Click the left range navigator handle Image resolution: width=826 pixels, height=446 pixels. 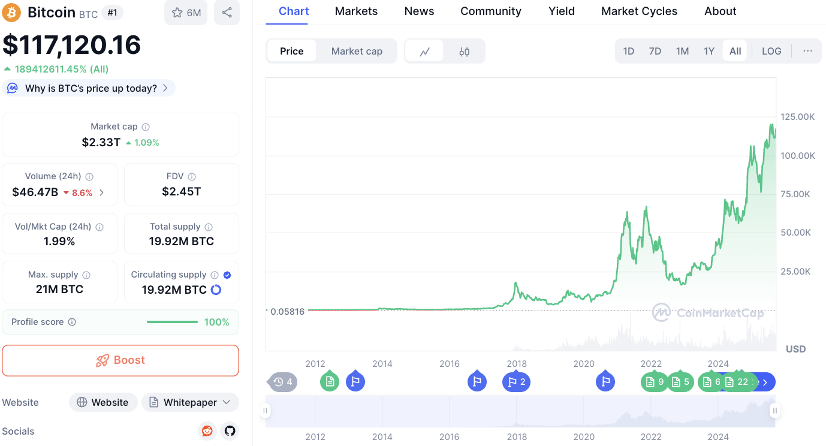266,411
